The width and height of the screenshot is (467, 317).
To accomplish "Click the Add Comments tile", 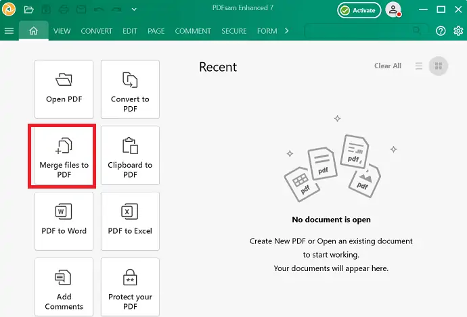I will point(64,287).
